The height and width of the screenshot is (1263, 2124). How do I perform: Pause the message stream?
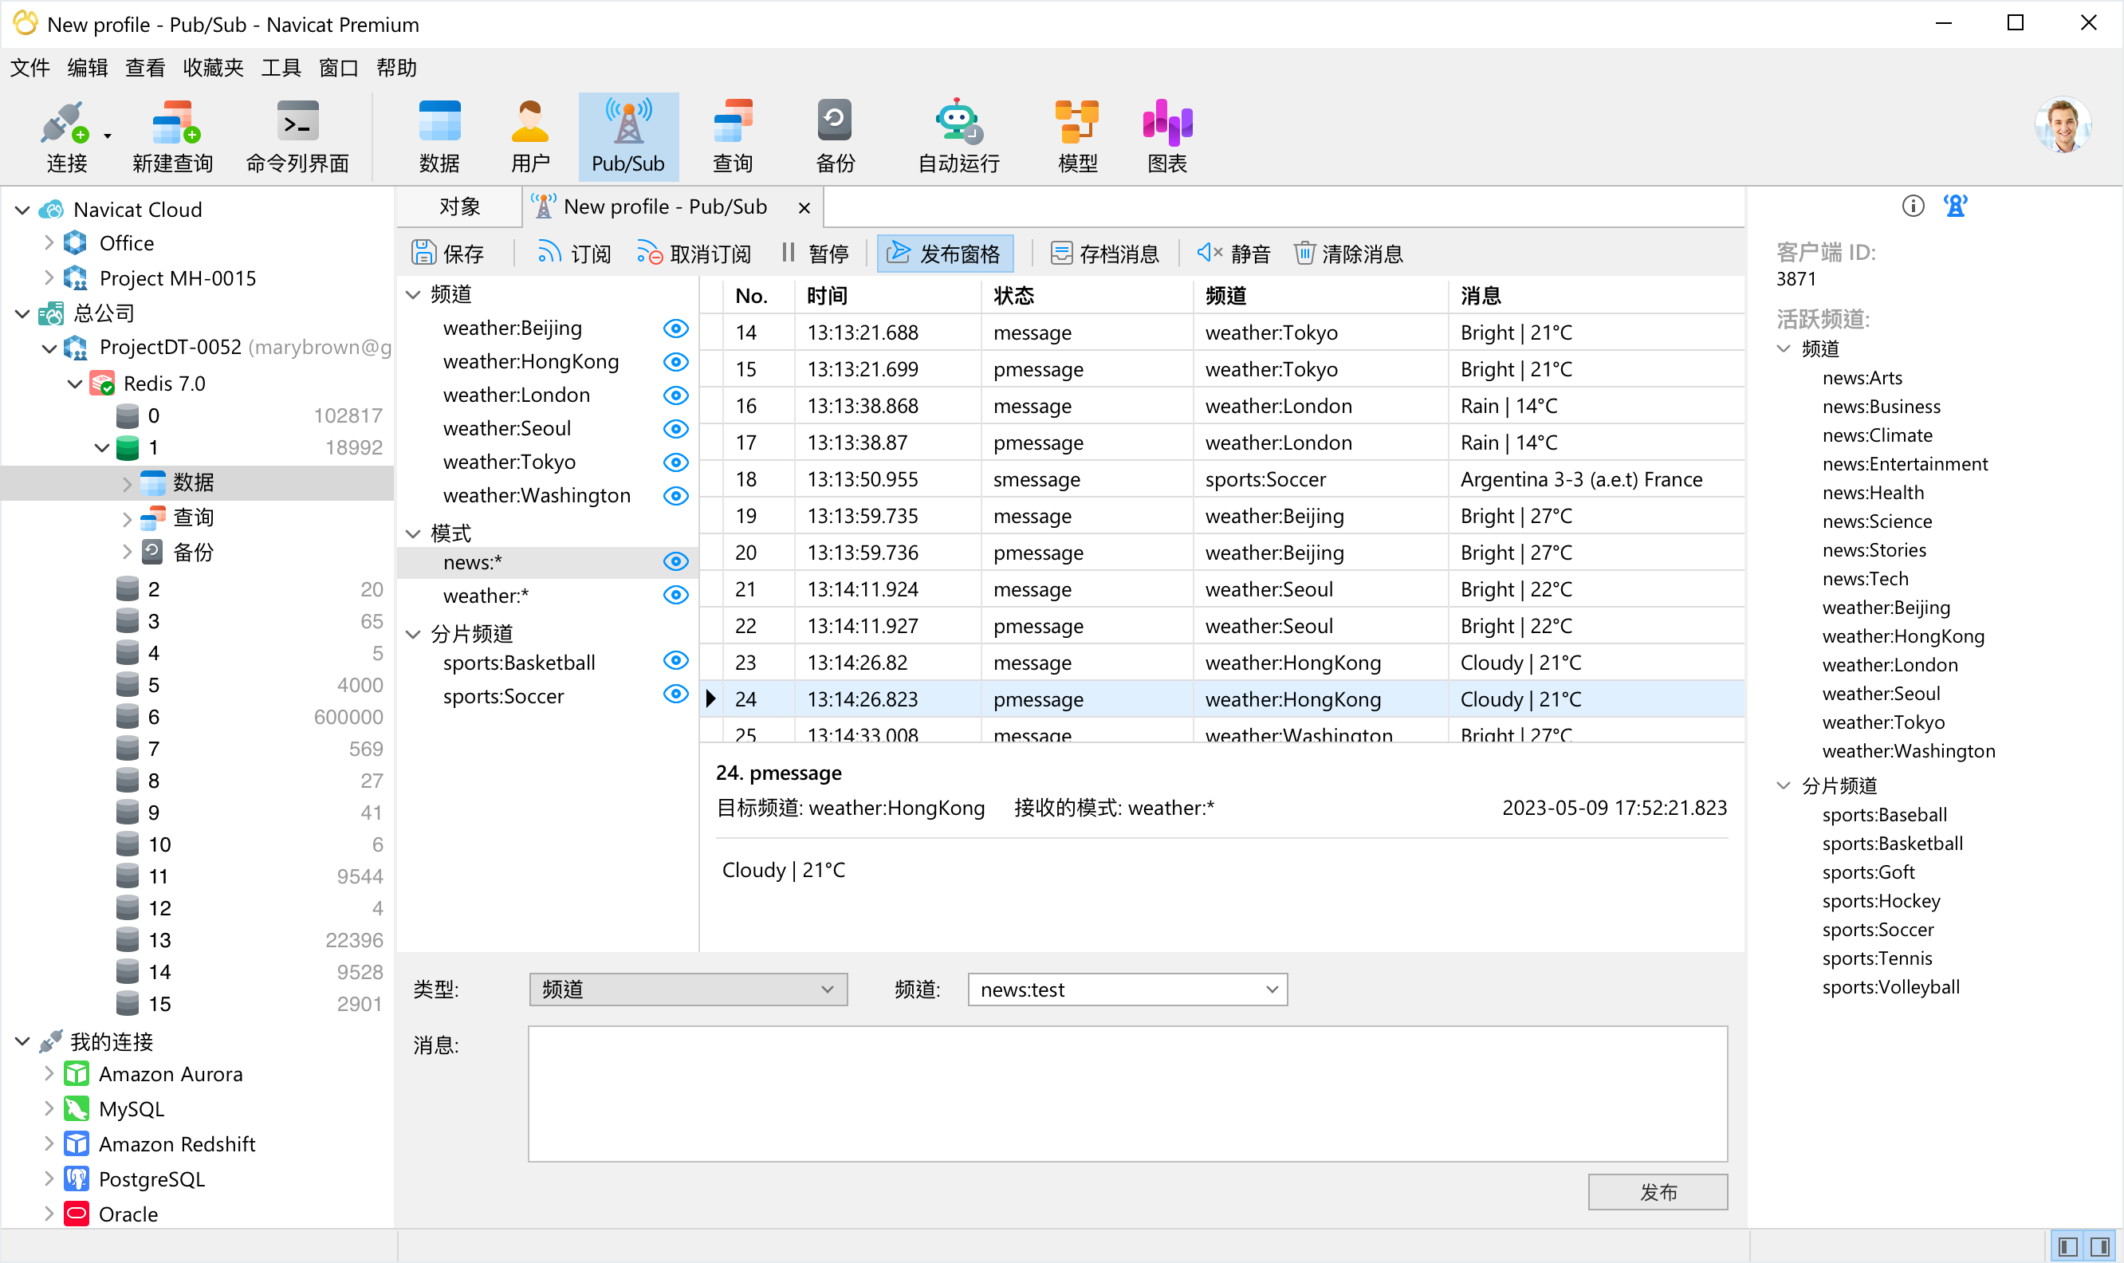[814, 254]
